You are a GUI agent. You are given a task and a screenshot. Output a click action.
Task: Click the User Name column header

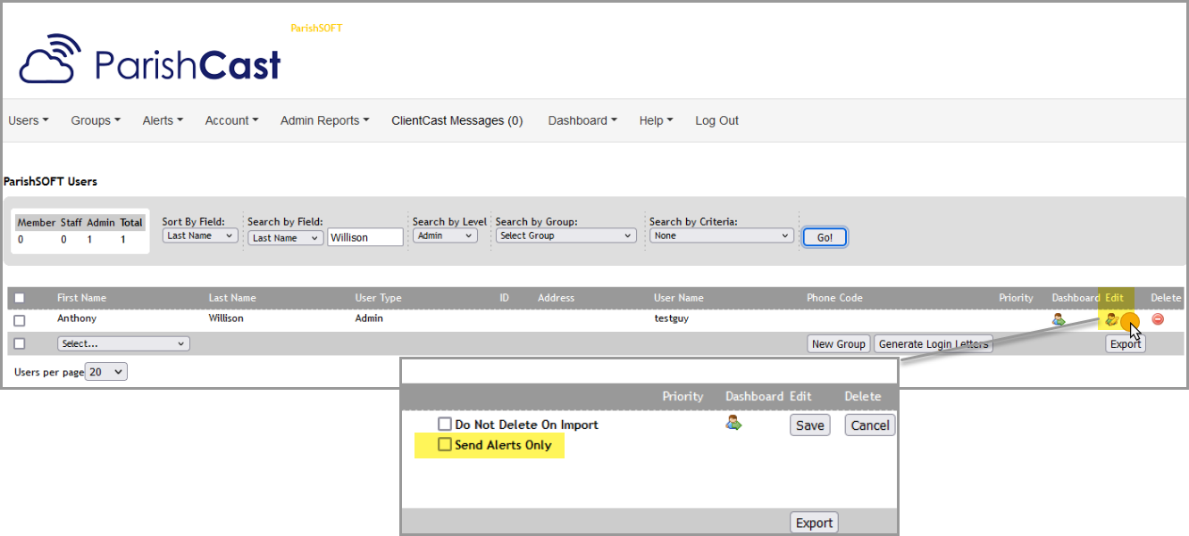(x=679, y=298)
